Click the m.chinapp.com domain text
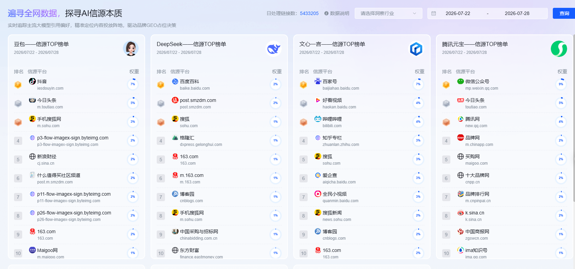Image resolution: width=575 pixels, height=269 pixels. 479,145
